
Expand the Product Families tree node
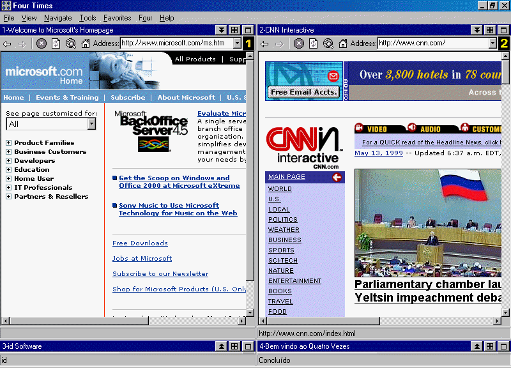click(x=8, y=142)
